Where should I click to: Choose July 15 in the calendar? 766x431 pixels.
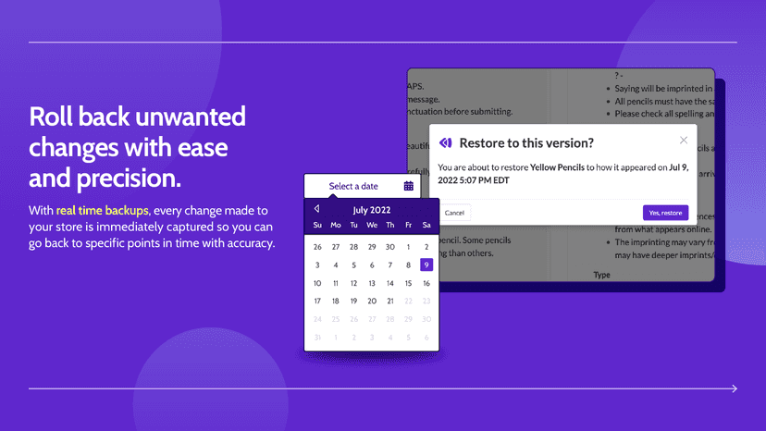[x=408, y=283]
